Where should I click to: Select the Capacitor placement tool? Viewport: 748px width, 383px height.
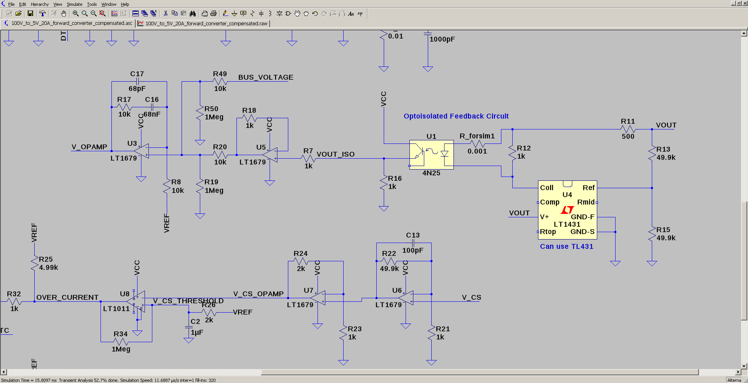click(x=261, y=14)
